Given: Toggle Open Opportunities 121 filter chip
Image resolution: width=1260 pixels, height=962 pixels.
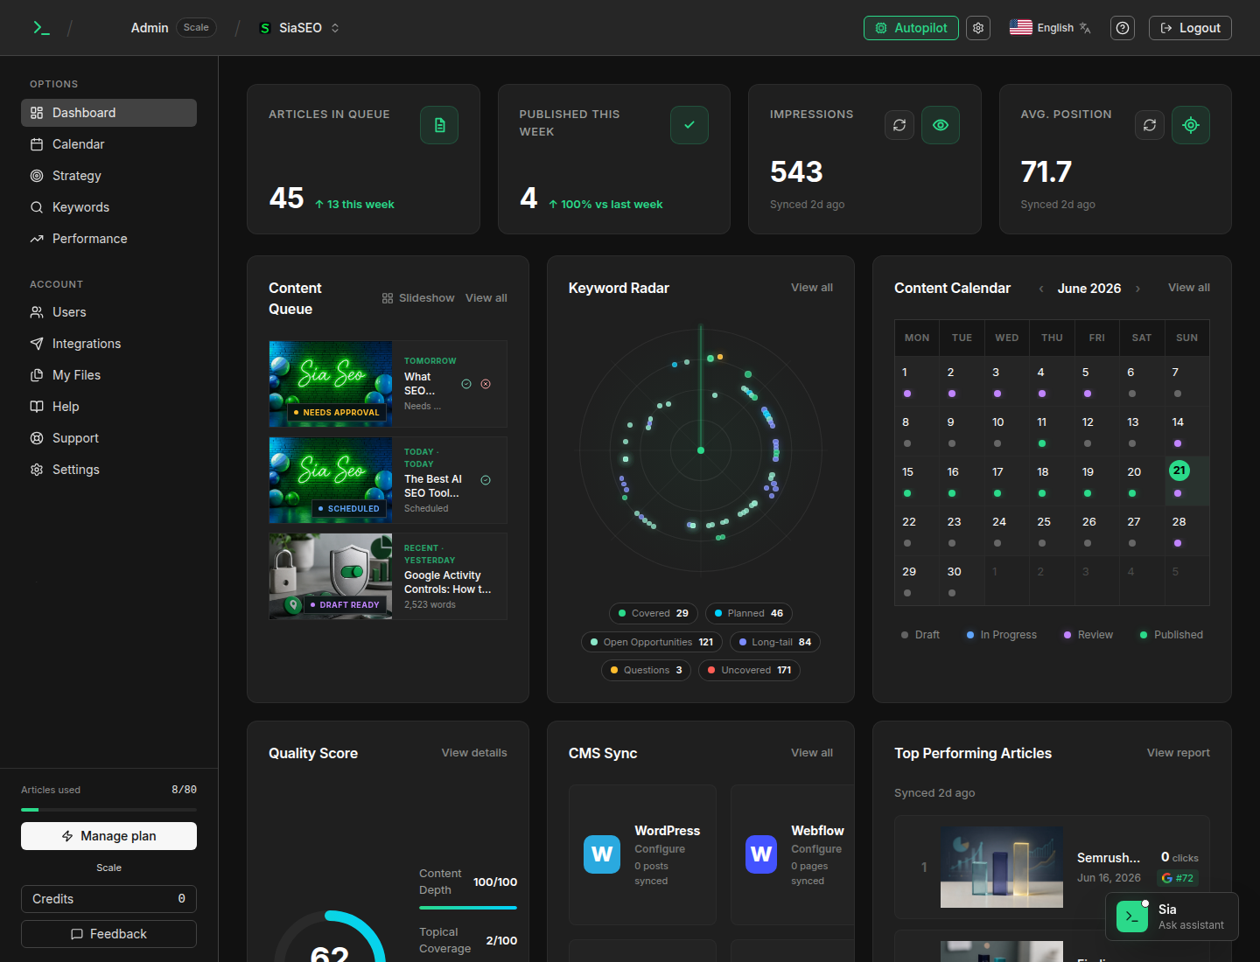Looking at the screenshot, I should [x=652, y=642].
